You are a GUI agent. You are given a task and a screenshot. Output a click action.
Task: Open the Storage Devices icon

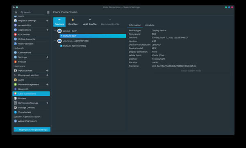(x=16, y=108)
